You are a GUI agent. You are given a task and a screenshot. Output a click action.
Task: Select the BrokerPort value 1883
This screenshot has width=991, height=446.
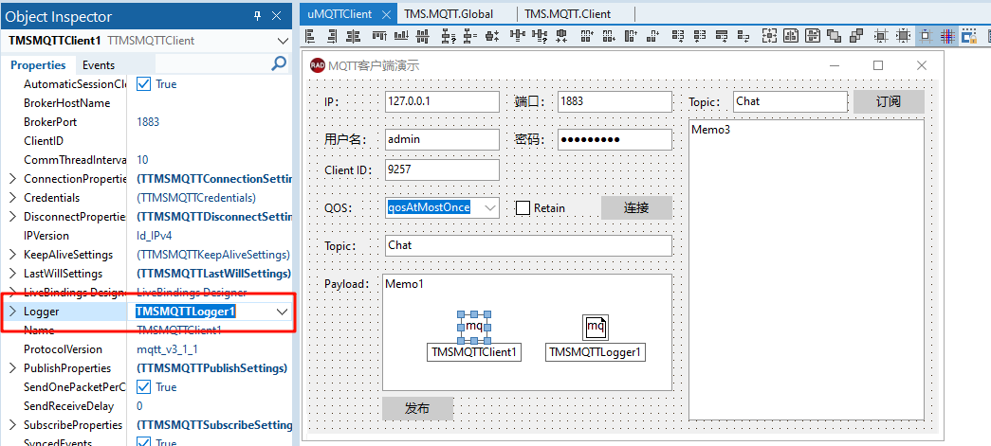(148, 122)
